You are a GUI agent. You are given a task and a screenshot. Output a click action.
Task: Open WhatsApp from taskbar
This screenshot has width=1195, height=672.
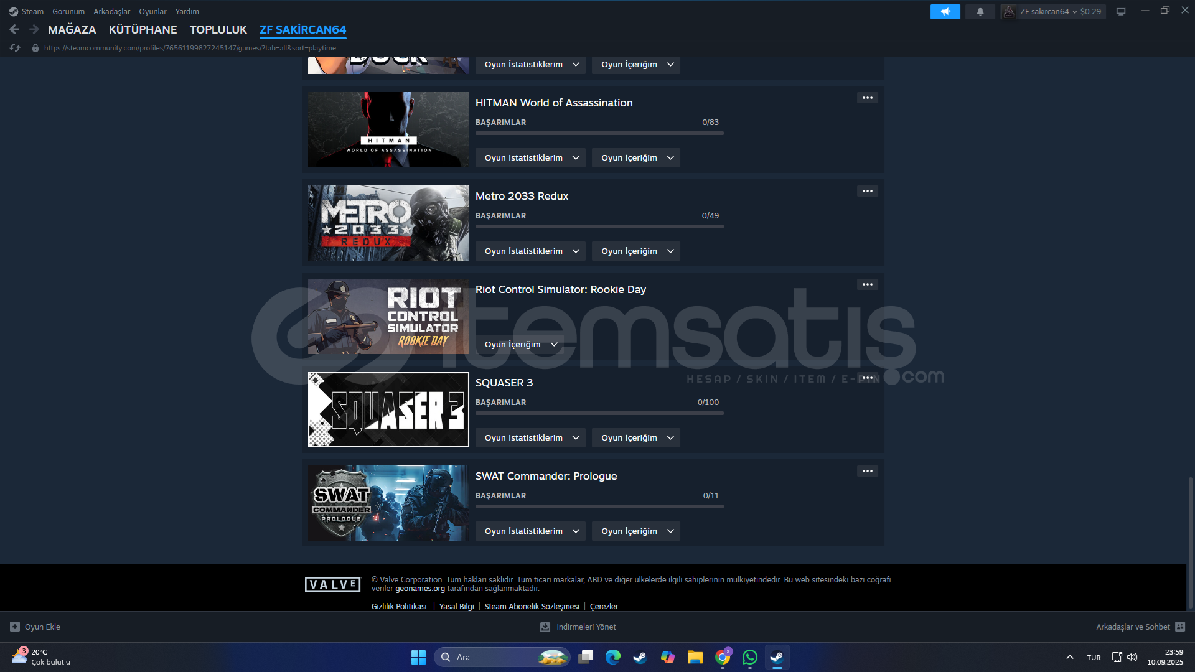[x=750, y=657]
